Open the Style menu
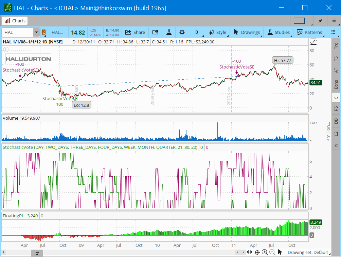 click(x=218, y=33)
